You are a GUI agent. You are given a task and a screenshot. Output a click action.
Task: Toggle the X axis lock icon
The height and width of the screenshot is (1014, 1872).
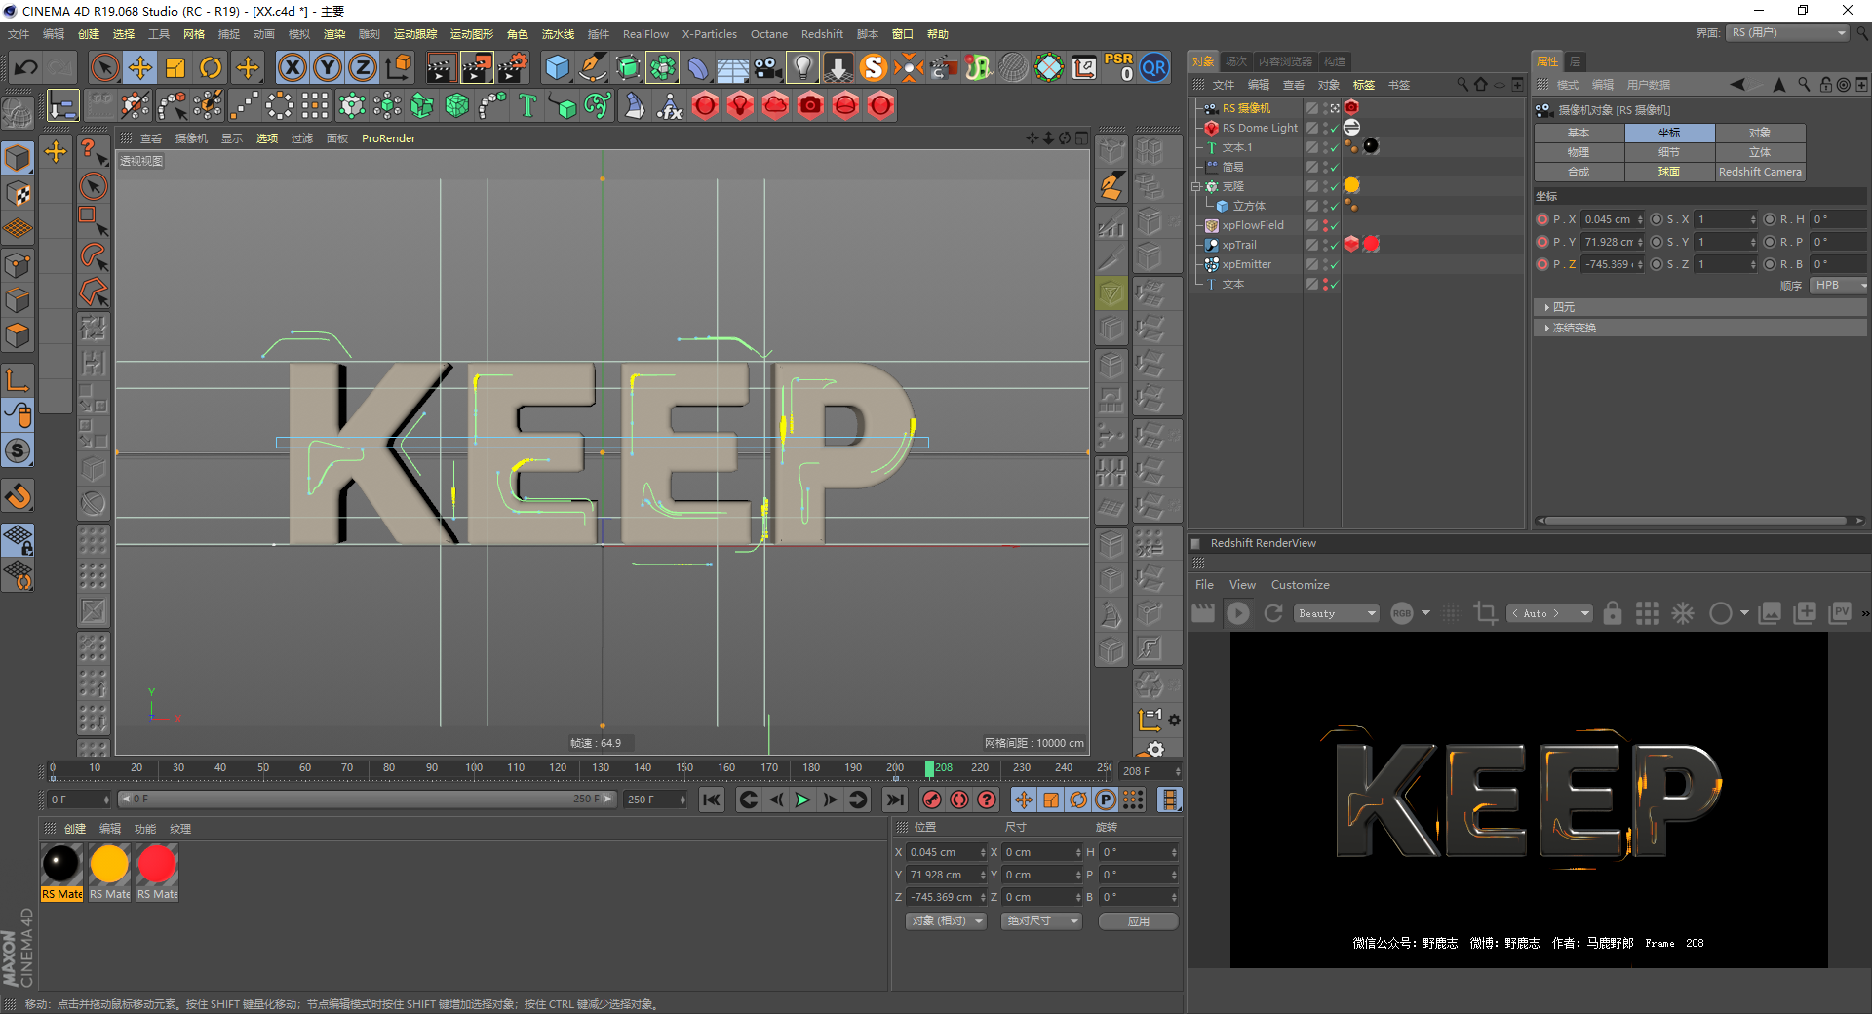(292, 67)
